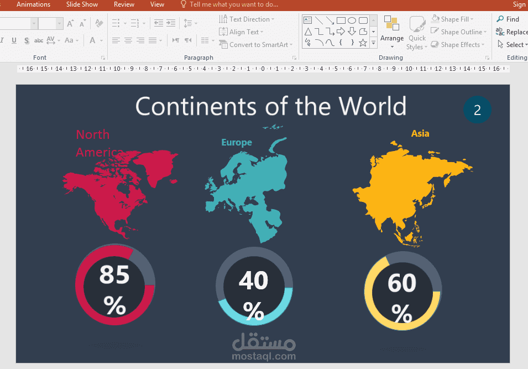Screen dimensions: 528x369
Task: Click the Find button
Action: (x=508, y=19)
